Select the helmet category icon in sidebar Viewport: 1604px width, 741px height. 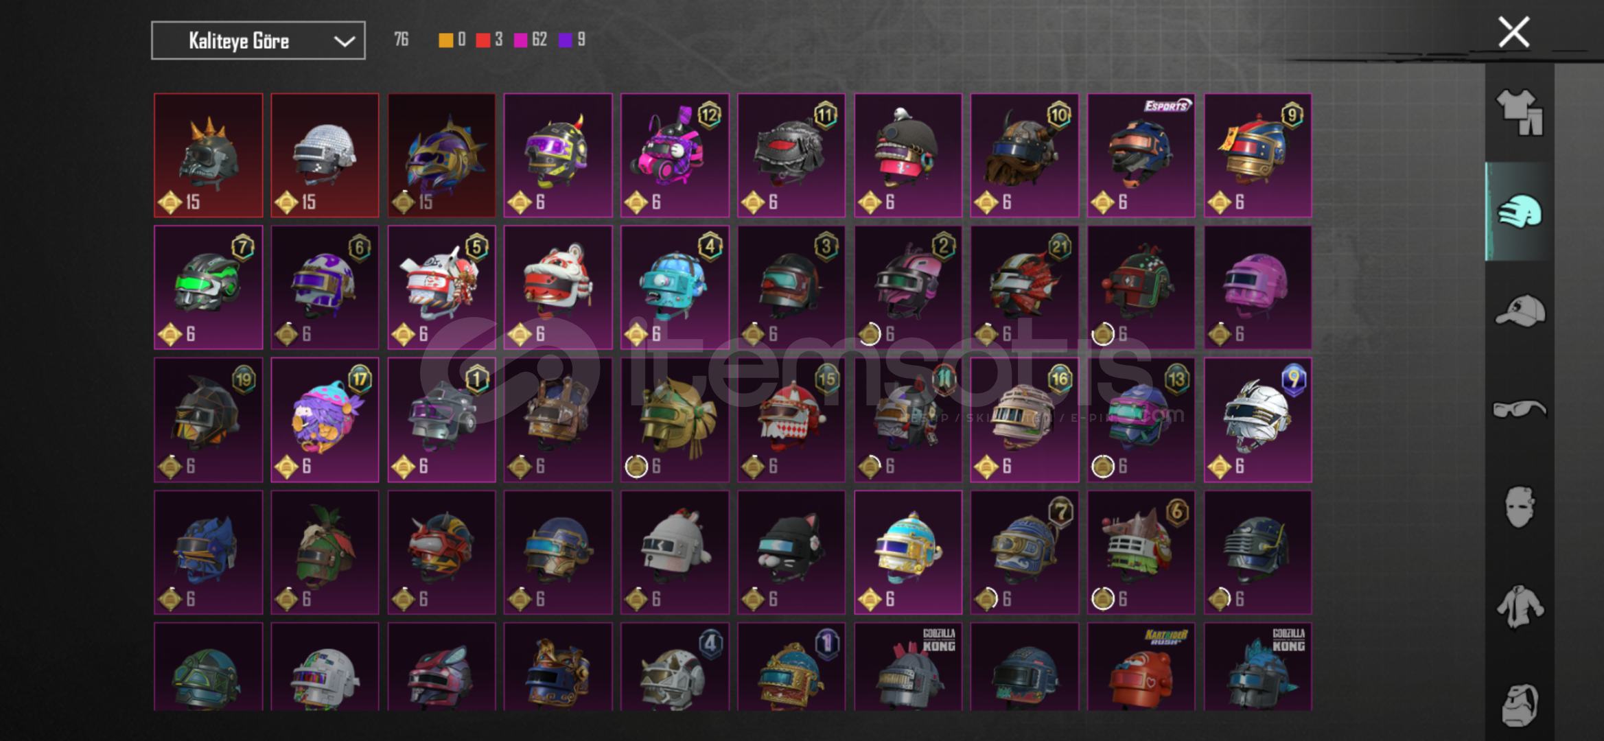1520,211
